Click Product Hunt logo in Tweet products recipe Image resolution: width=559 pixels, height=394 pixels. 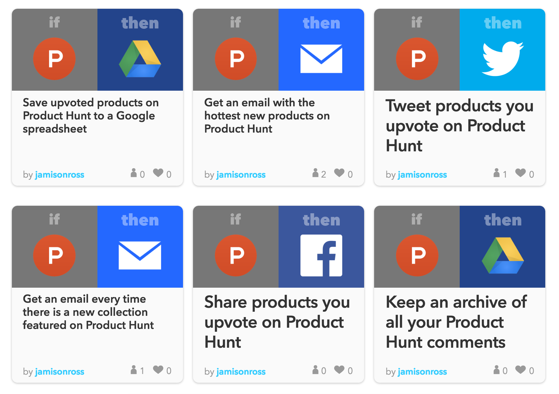(x=417, y=59)
